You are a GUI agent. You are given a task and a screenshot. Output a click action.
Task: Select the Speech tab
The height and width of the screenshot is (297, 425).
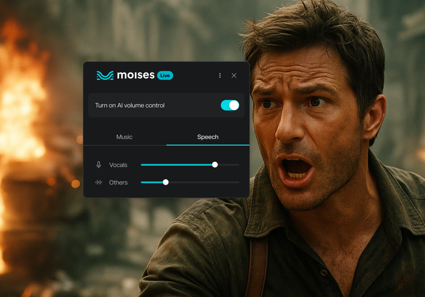pos(208,137)
